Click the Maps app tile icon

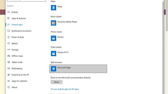tap(54, 8)
